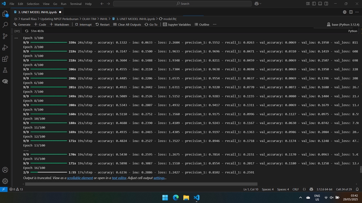Open the Terminal menu
This screenshot has width=362, height=203.
click(75, 4)
